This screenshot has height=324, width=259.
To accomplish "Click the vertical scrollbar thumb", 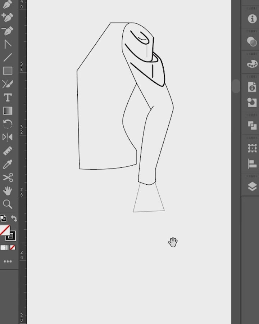I will [236, 86].
